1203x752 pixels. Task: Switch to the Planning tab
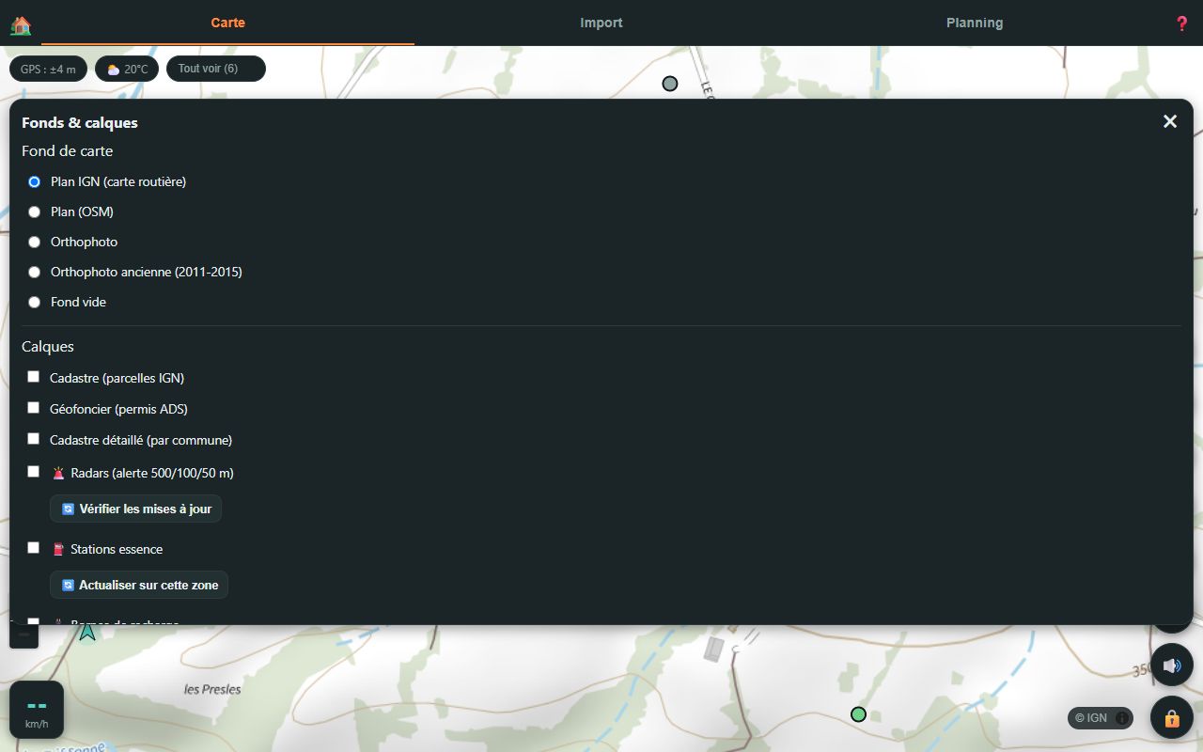pos(975,23)
